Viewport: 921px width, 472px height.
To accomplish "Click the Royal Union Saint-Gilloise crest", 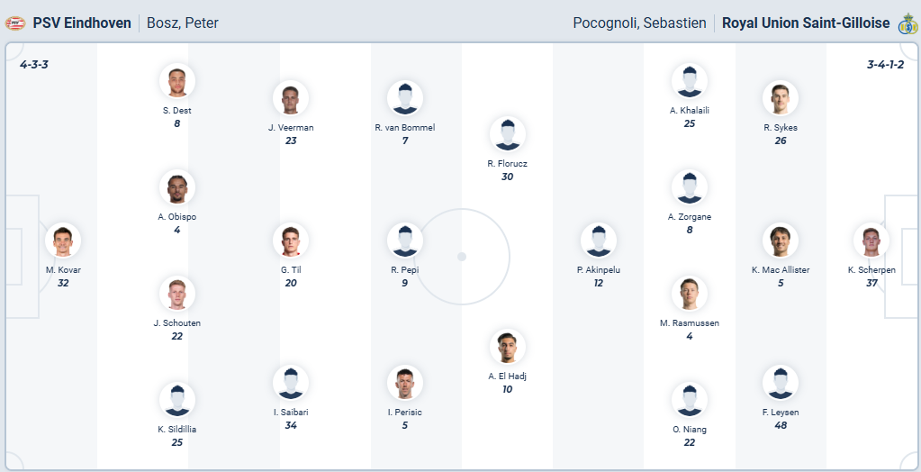I will click(907, 23).
